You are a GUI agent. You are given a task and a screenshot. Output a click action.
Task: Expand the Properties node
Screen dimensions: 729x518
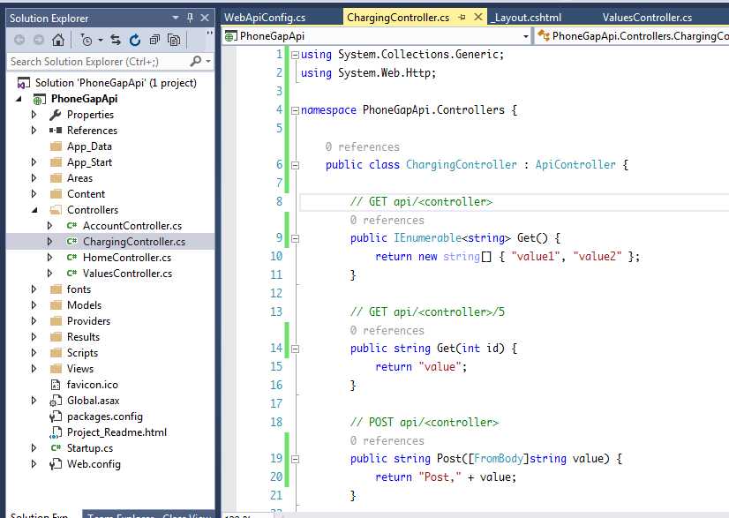point(34,115)
